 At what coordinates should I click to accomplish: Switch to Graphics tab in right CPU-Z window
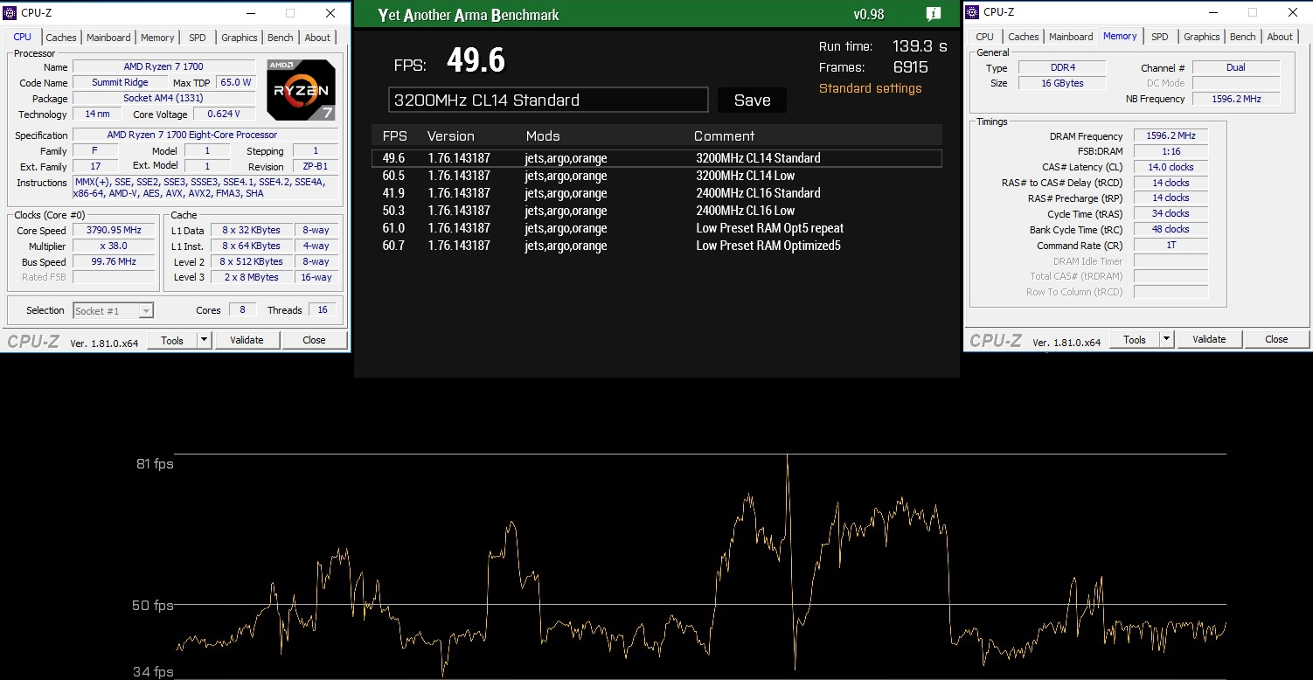1201,37
